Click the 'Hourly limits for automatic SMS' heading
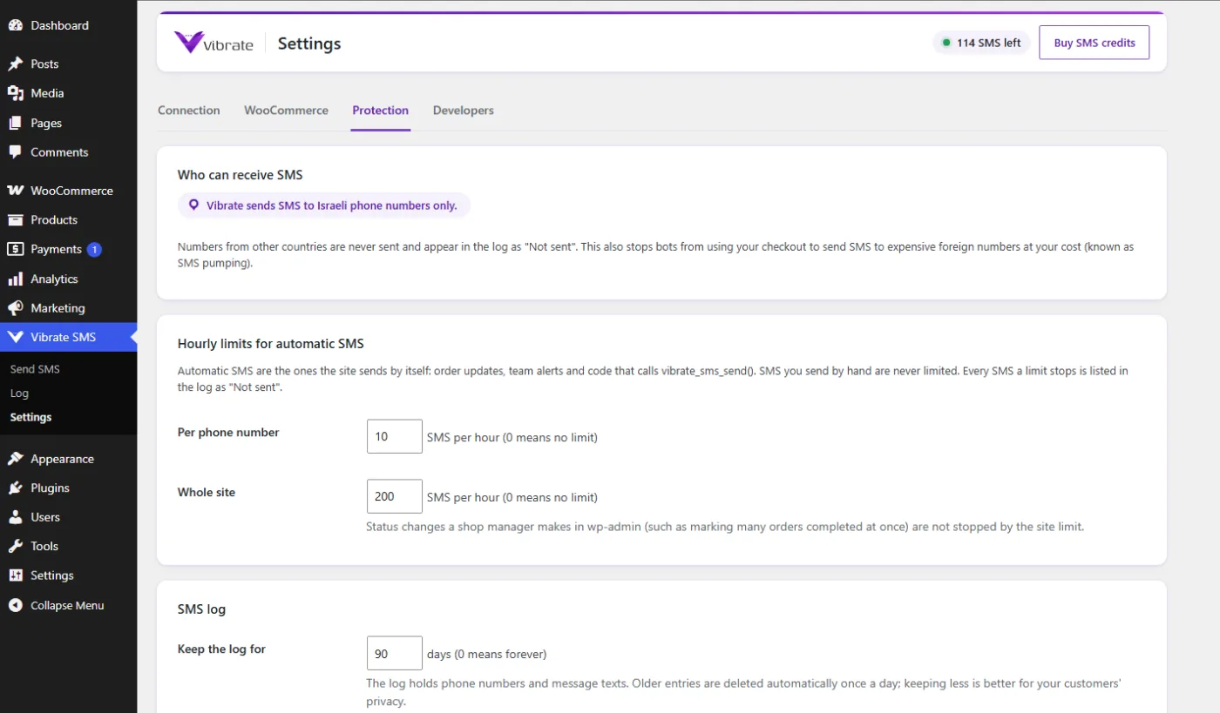 click(271, 344)
